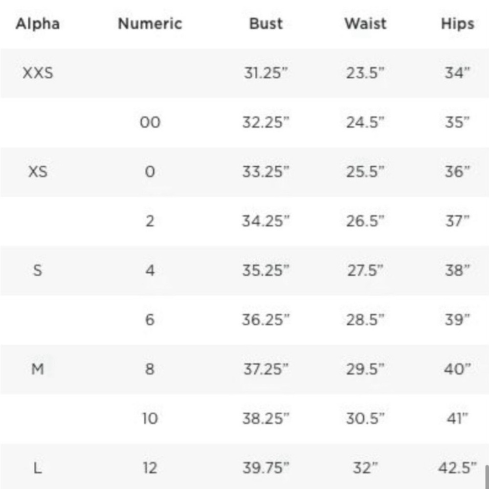This screenshot has width=489, height=489.
Task: Click the Alpha column header
Action: click(x=38, y=23)
